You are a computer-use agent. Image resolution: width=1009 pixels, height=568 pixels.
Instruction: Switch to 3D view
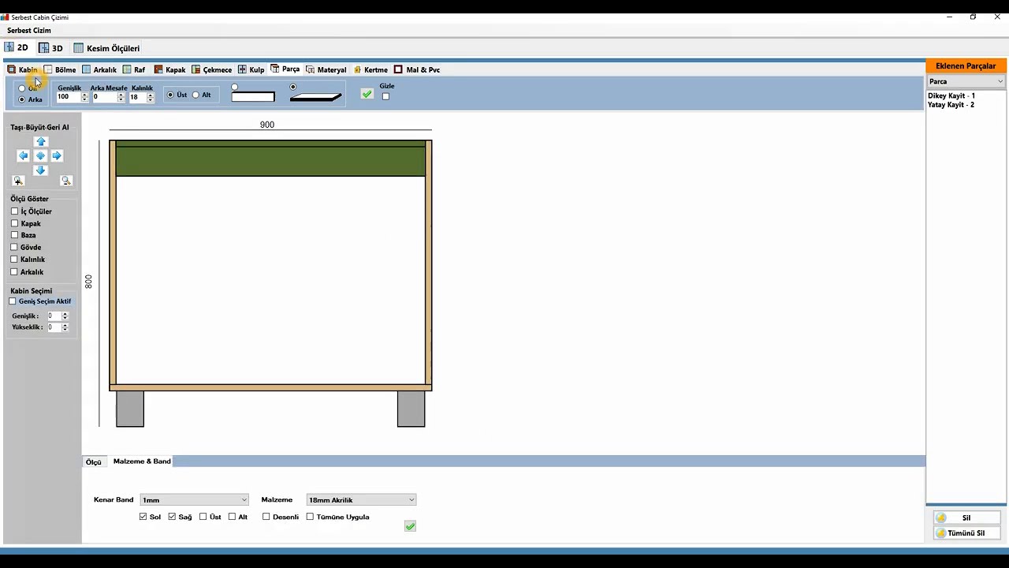51,48
